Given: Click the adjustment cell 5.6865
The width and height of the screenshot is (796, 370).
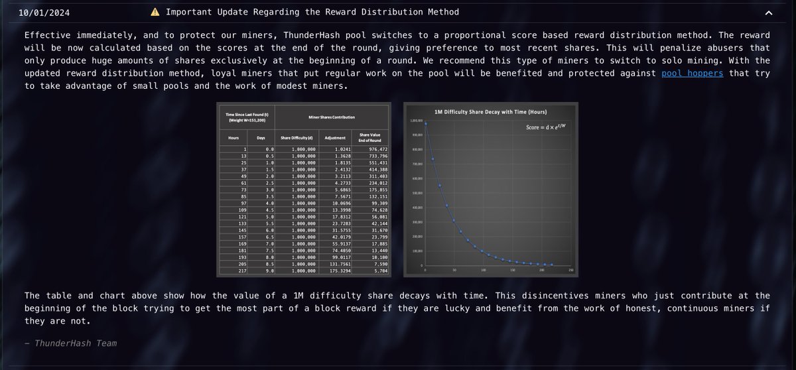Looking at the screenshot, I should 343,190.
